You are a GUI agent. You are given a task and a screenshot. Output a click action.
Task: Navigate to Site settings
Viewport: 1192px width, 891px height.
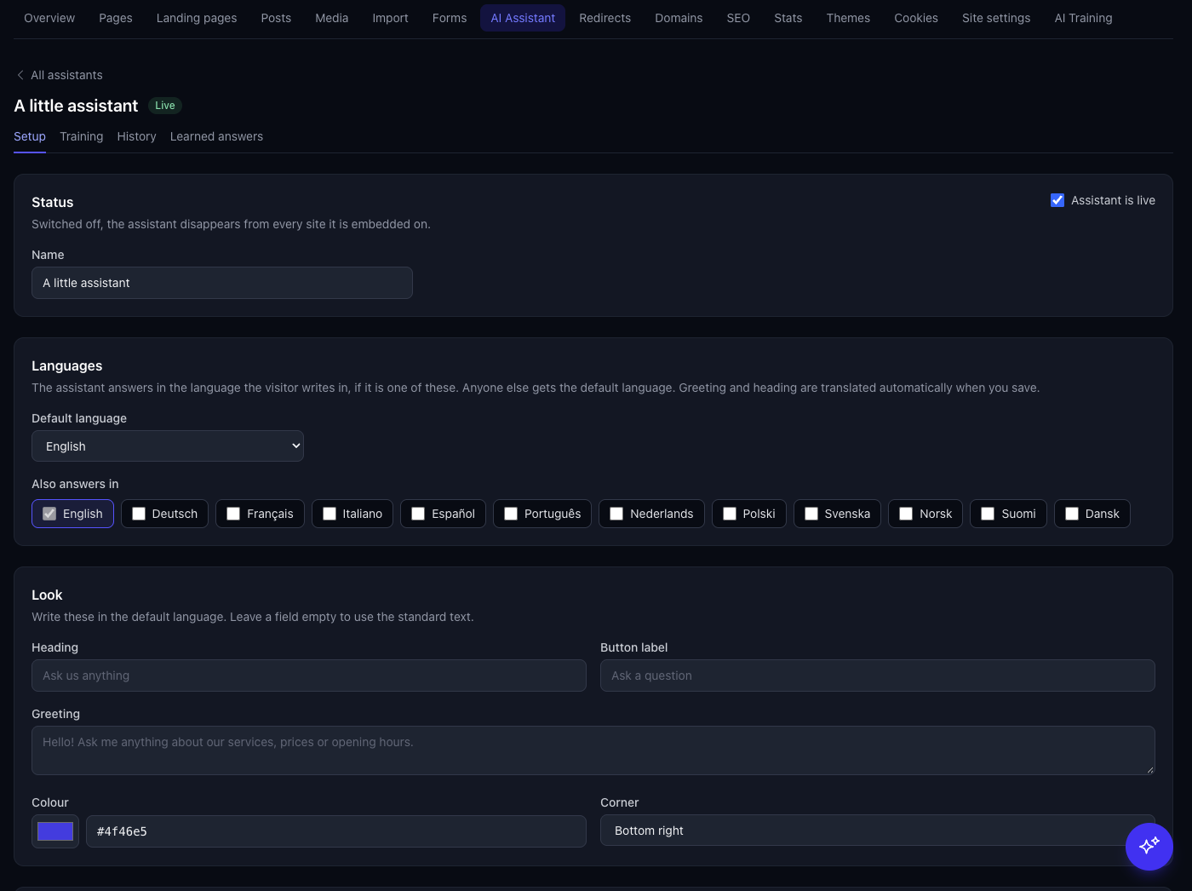[x=996, y=18]
